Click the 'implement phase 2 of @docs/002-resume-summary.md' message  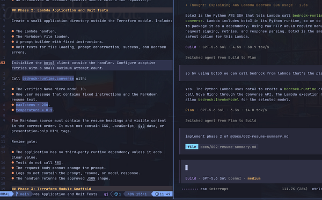(x=237, y=136)
